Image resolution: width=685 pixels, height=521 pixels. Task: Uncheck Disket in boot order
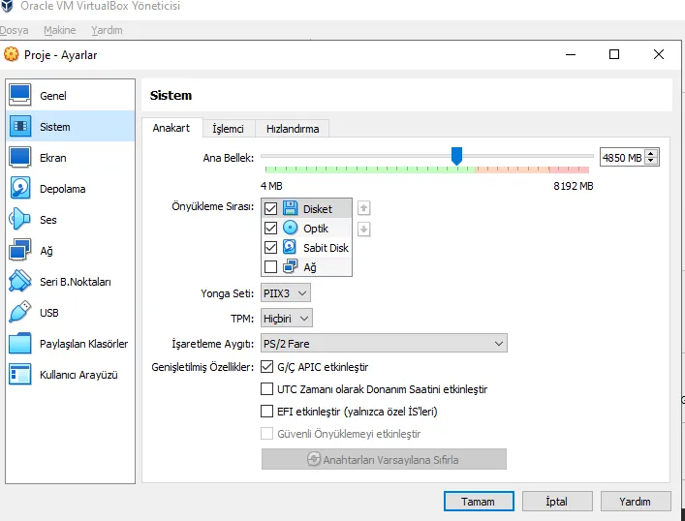point(270,209)
